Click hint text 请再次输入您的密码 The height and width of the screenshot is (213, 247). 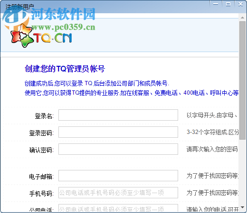(x=212, y=149)
